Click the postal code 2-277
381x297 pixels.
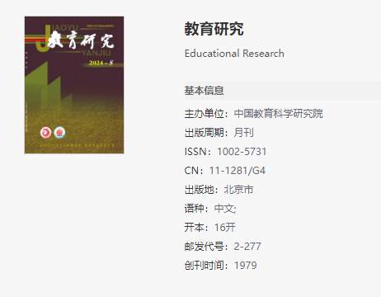[247, 247]
